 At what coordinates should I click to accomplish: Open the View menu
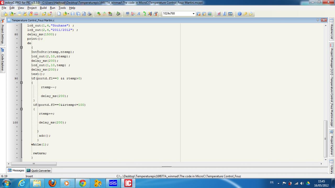click(x=21, y=8)
